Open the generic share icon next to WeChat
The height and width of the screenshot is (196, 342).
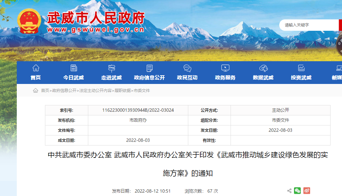point(289,191)
